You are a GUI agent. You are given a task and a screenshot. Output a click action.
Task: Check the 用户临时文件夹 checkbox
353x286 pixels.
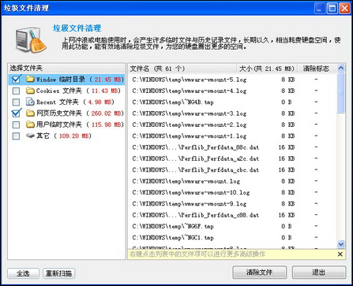tap(17, 124)
